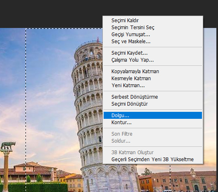Screen dimensions: 218x192
Task: Choose Geçerli Seçimden Yeni 3B Yükseltme
Action: [x=153, y=160]
